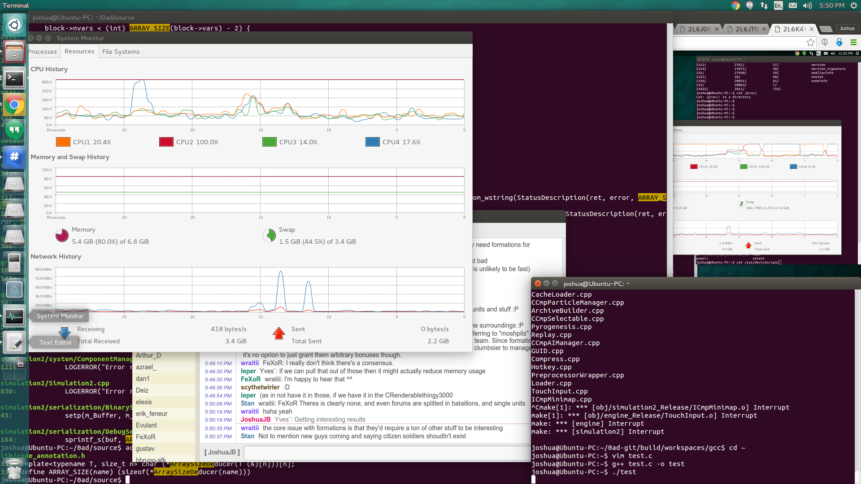The height and width of the screenshot is (484, 861).
Task: Click the JoshuaJB message in IRC chat
Action: [303, 419]
